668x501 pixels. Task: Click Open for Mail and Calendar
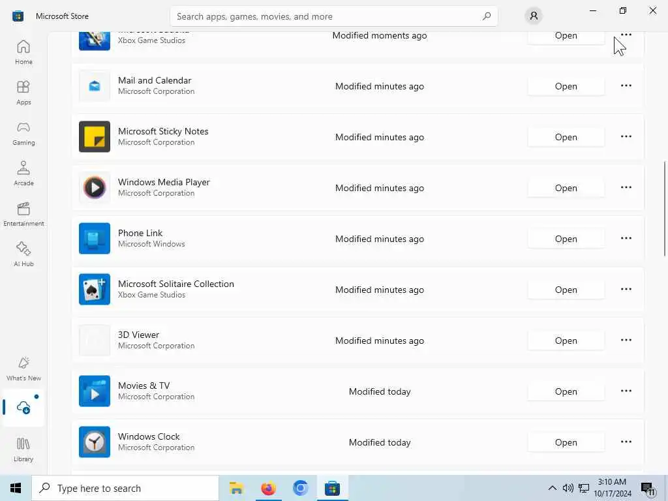click(x=566, y=86)
